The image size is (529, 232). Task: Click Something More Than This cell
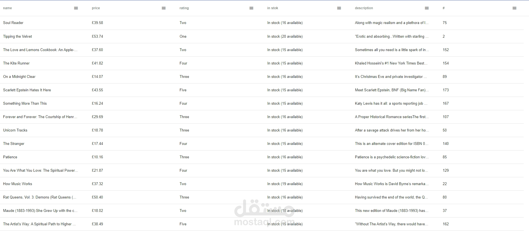click(25, 104)
